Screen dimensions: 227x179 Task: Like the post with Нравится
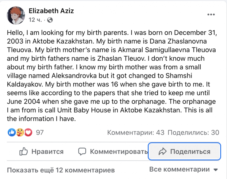[41, 151]
